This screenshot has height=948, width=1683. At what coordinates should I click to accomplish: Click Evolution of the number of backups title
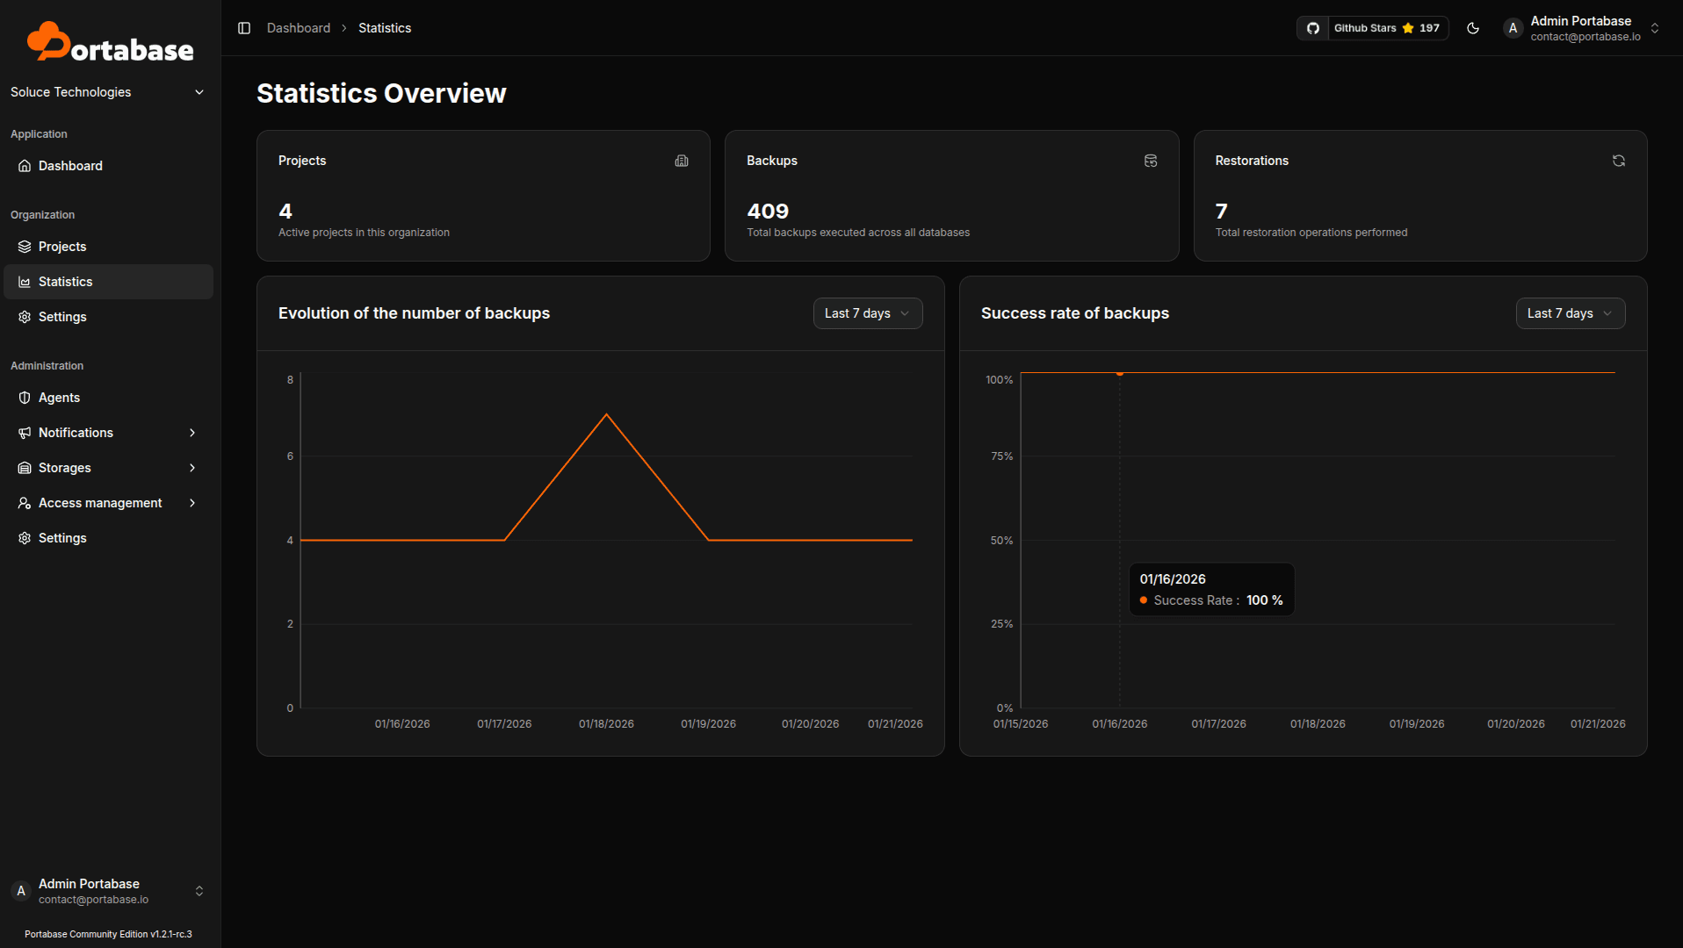(414, 313)
